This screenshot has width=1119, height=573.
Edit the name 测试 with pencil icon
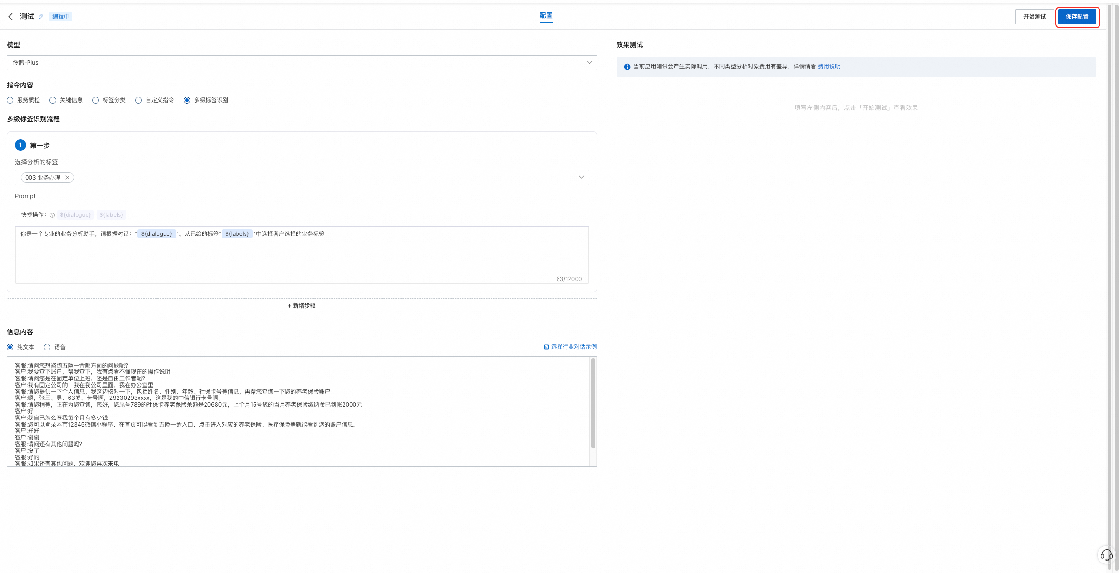(41, 17)
